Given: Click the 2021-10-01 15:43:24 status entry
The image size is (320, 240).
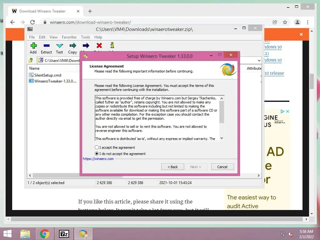Looking at the screenshot, I should pos(176,182).
